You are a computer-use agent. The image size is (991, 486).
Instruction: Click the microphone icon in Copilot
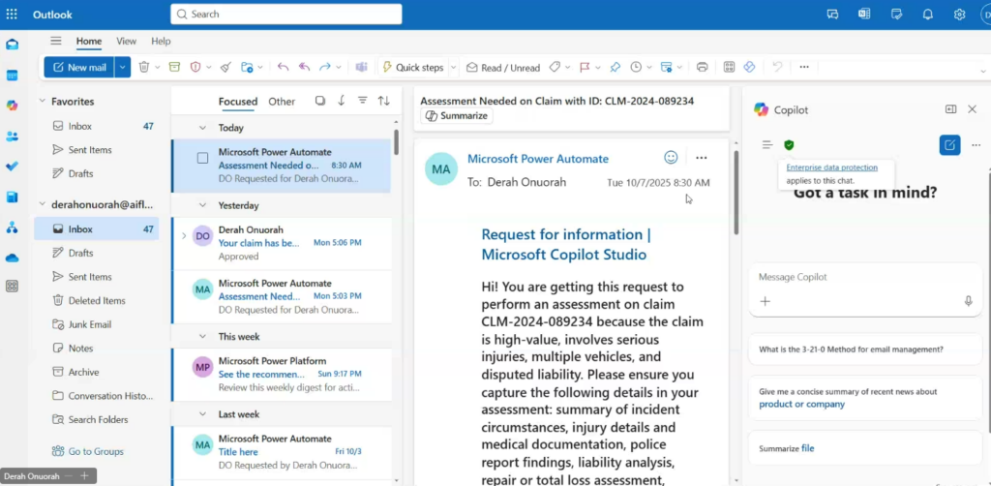point(968,301)
